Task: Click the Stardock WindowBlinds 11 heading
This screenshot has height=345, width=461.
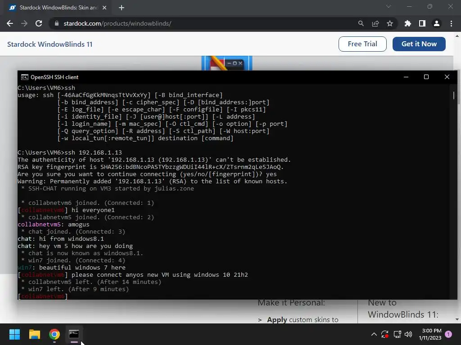Action: point(50,44)
